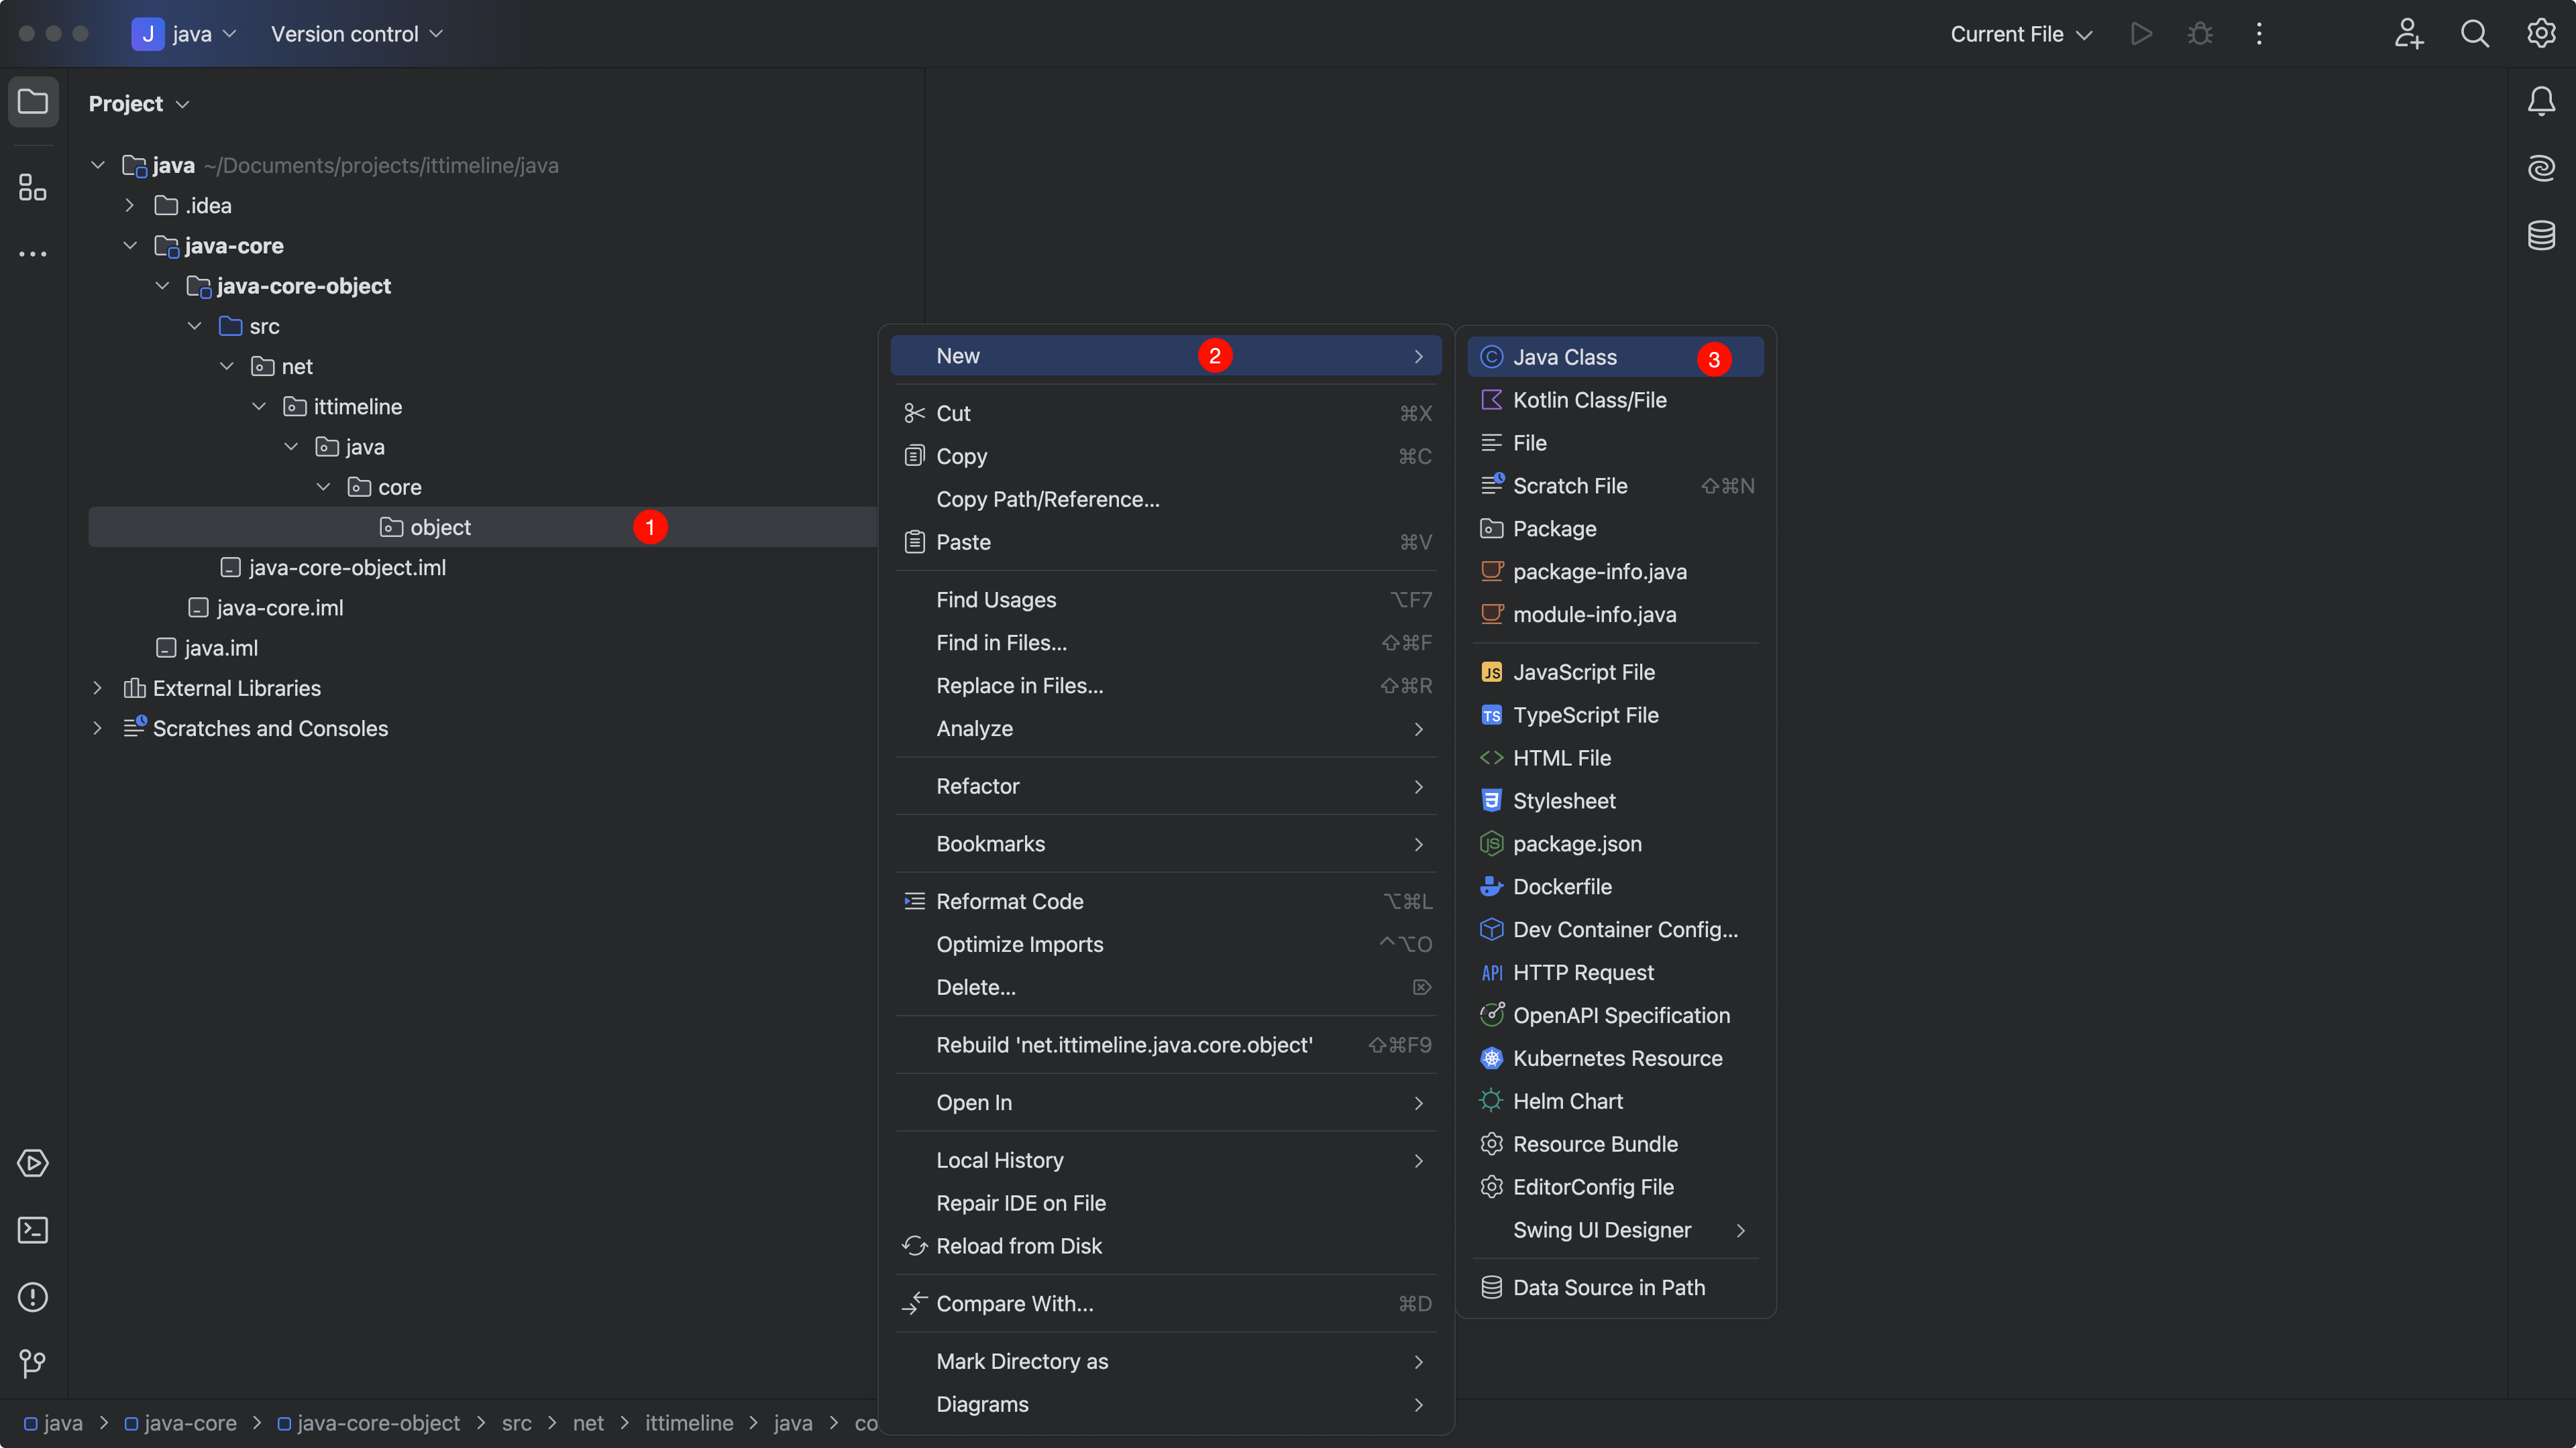2576x1448 pixels.
Task: Click the Debug bug icon
Action: point(2200,34)
